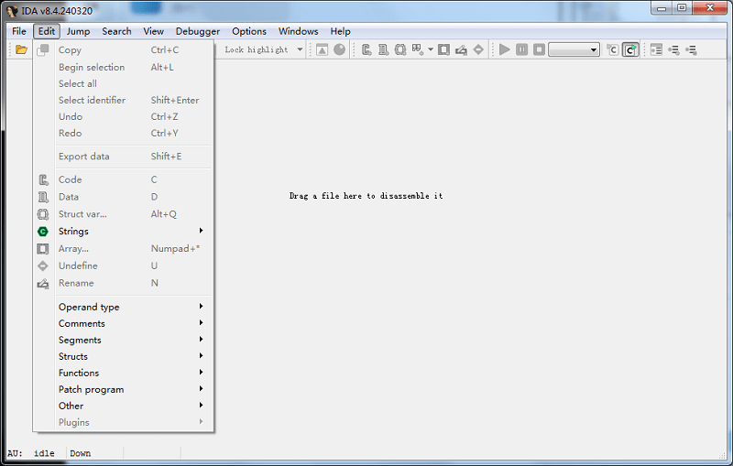Open the debugger selection combo box
Viewport: 733px width, 466px height.
click(x=574, y=49)
